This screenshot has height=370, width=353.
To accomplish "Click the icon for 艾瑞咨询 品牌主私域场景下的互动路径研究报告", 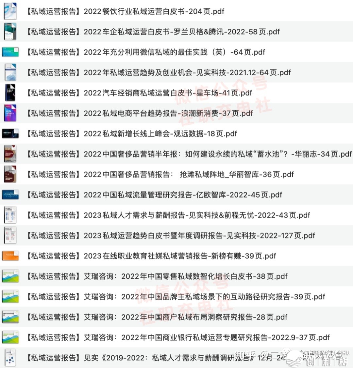I will click(x=10, y=297).
